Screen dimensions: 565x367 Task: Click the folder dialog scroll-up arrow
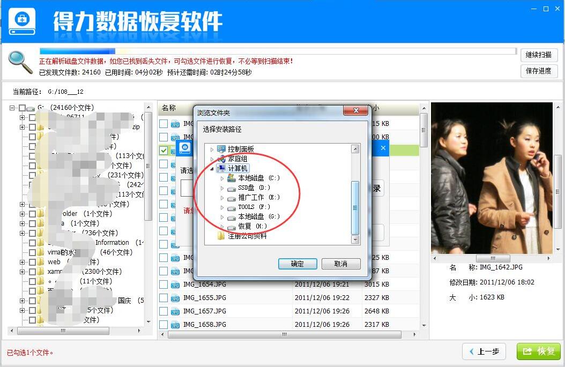(x=355, y=149)
